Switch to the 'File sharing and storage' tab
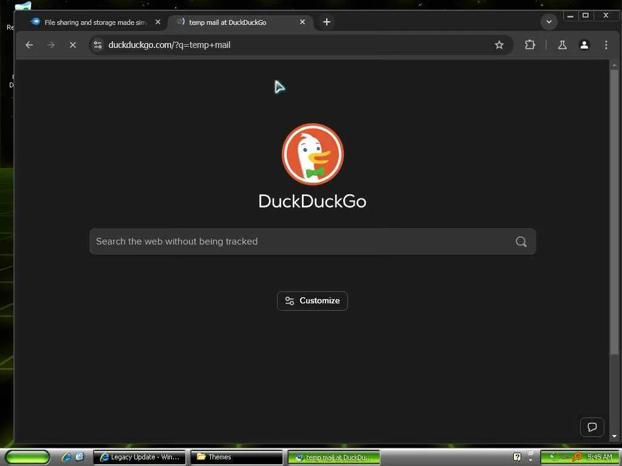Screen dimensions: 622x466 [95, 22]
